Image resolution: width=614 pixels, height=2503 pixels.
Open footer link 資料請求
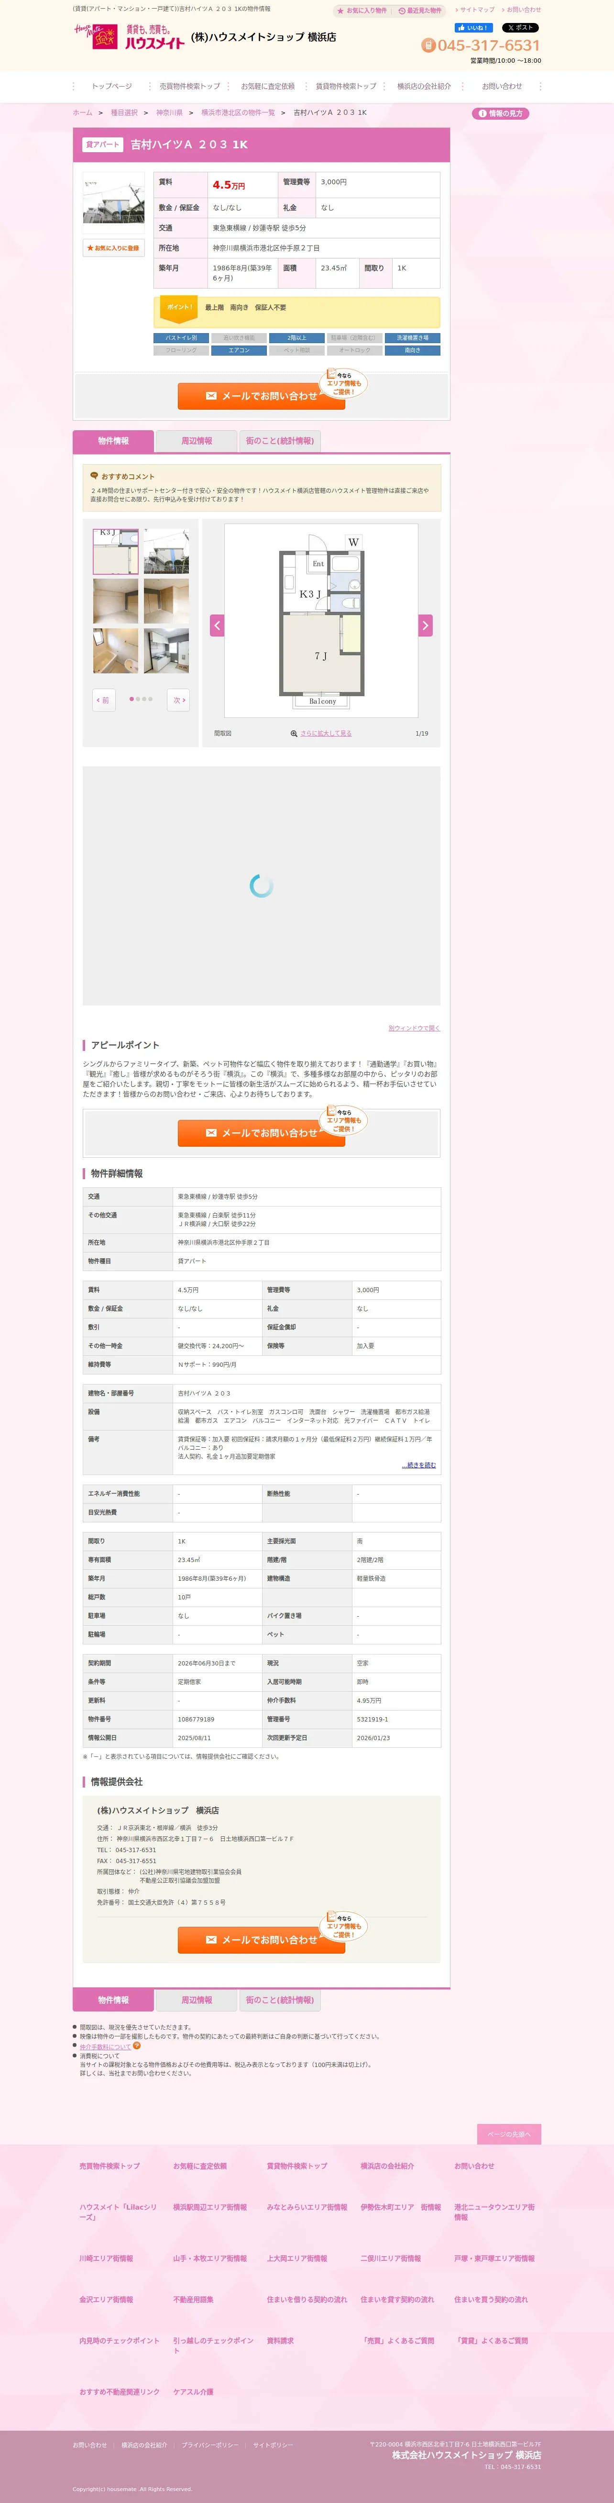(x=280, y=2341)
